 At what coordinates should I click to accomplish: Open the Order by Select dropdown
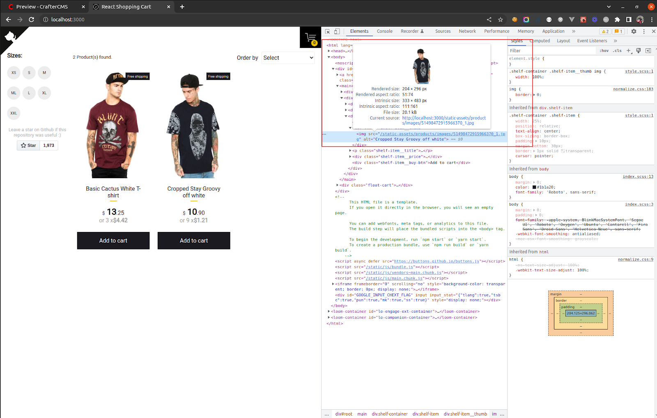[x=288, y=58]
